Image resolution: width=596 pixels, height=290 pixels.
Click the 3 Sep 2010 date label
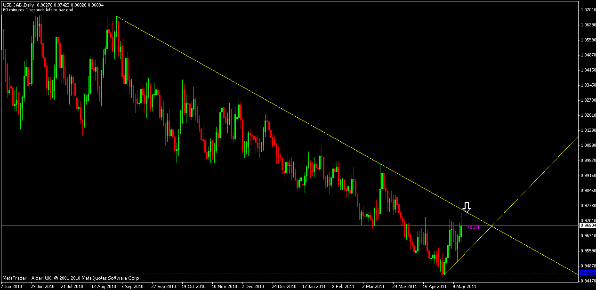(x=132, y=286)
